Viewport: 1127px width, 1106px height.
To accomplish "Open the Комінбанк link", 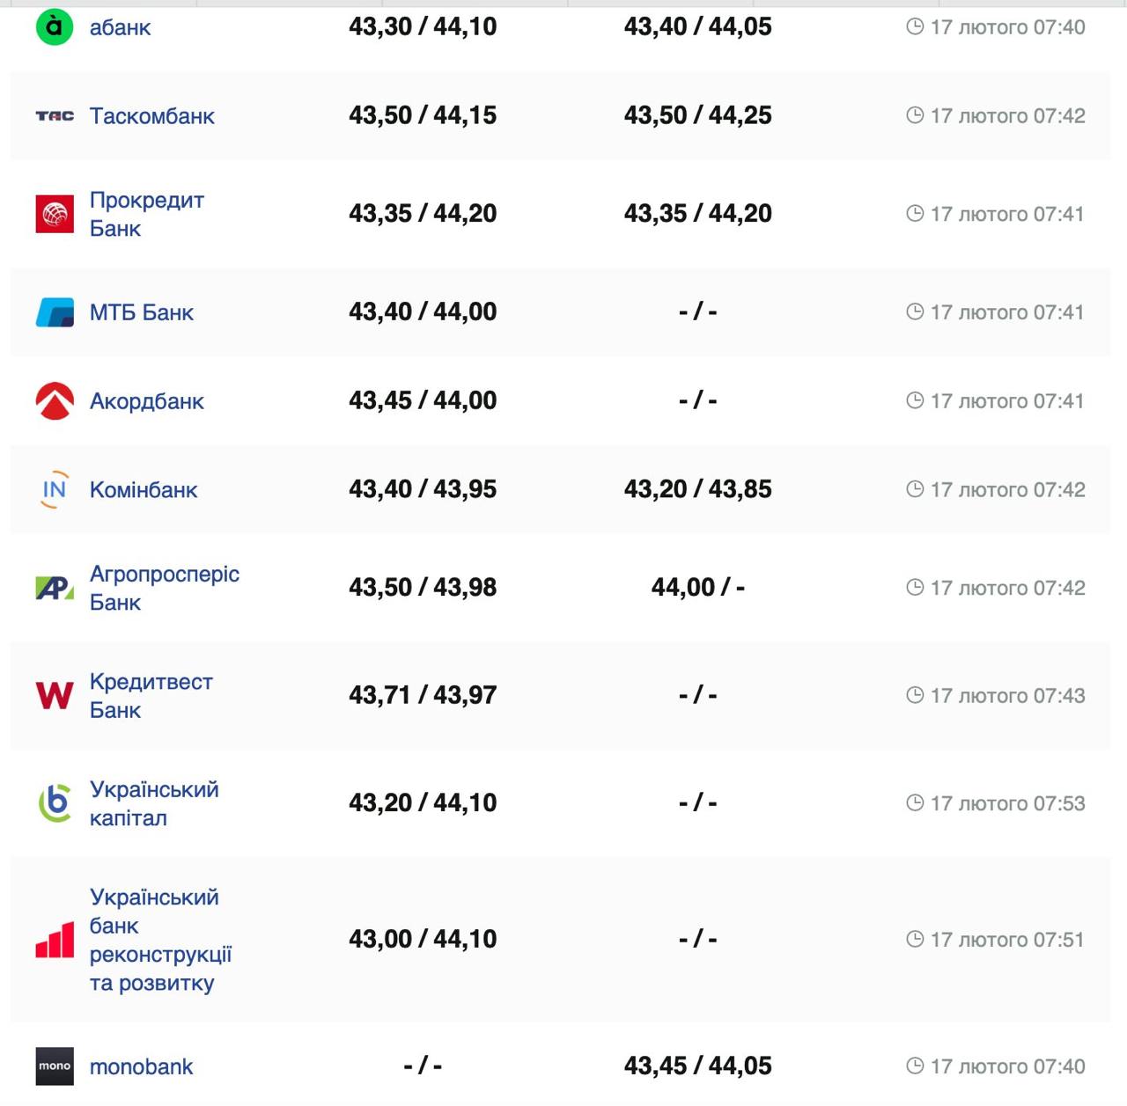I will pos(143,490).
